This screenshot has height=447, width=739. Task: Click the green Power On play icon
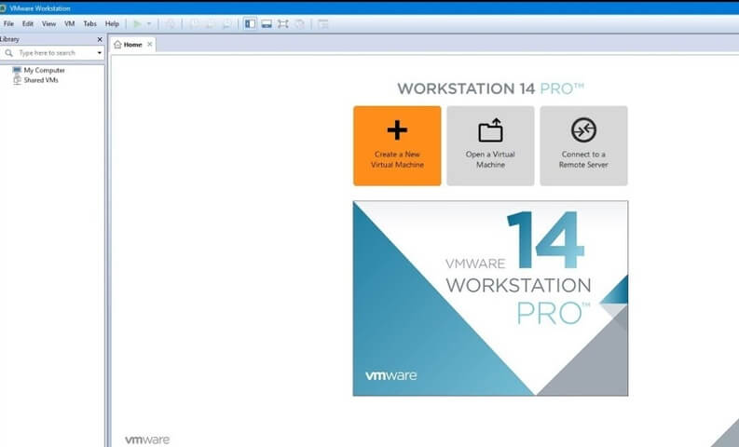tap(137, 23)
